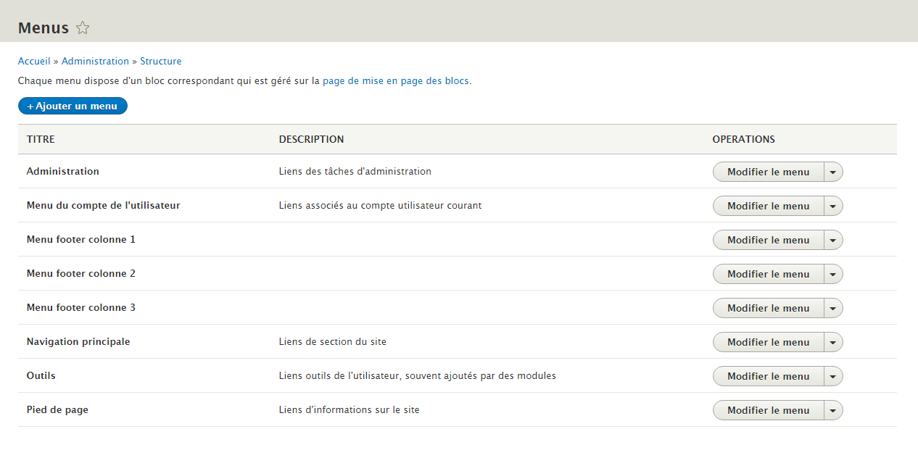Go to the Structure breadcrumb link

(160, 62)
